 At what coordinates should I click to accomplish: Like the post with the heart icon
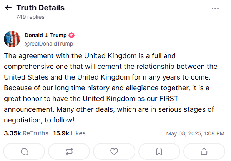point(114,151)
